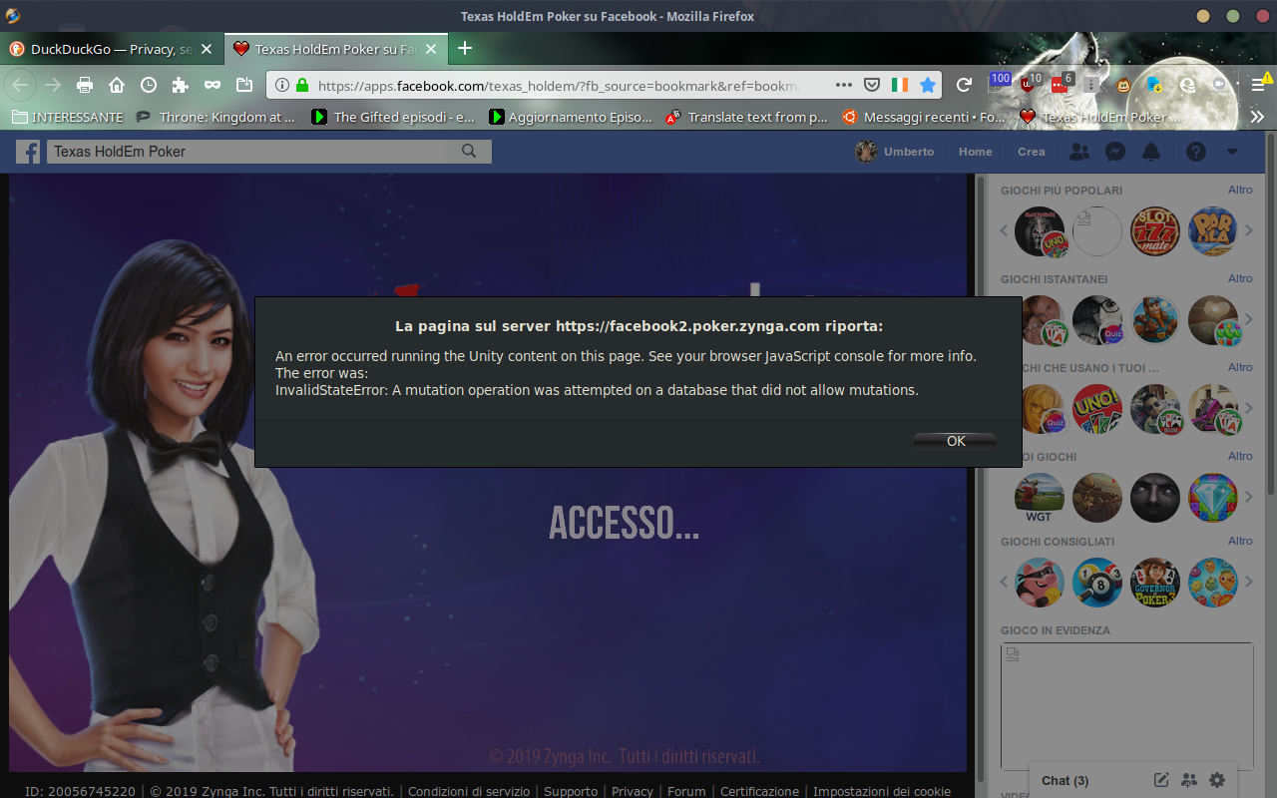Click Crea in the Facebook header
The height and width of the screenshot is (798, 1277).
[x=1032, y=152]
